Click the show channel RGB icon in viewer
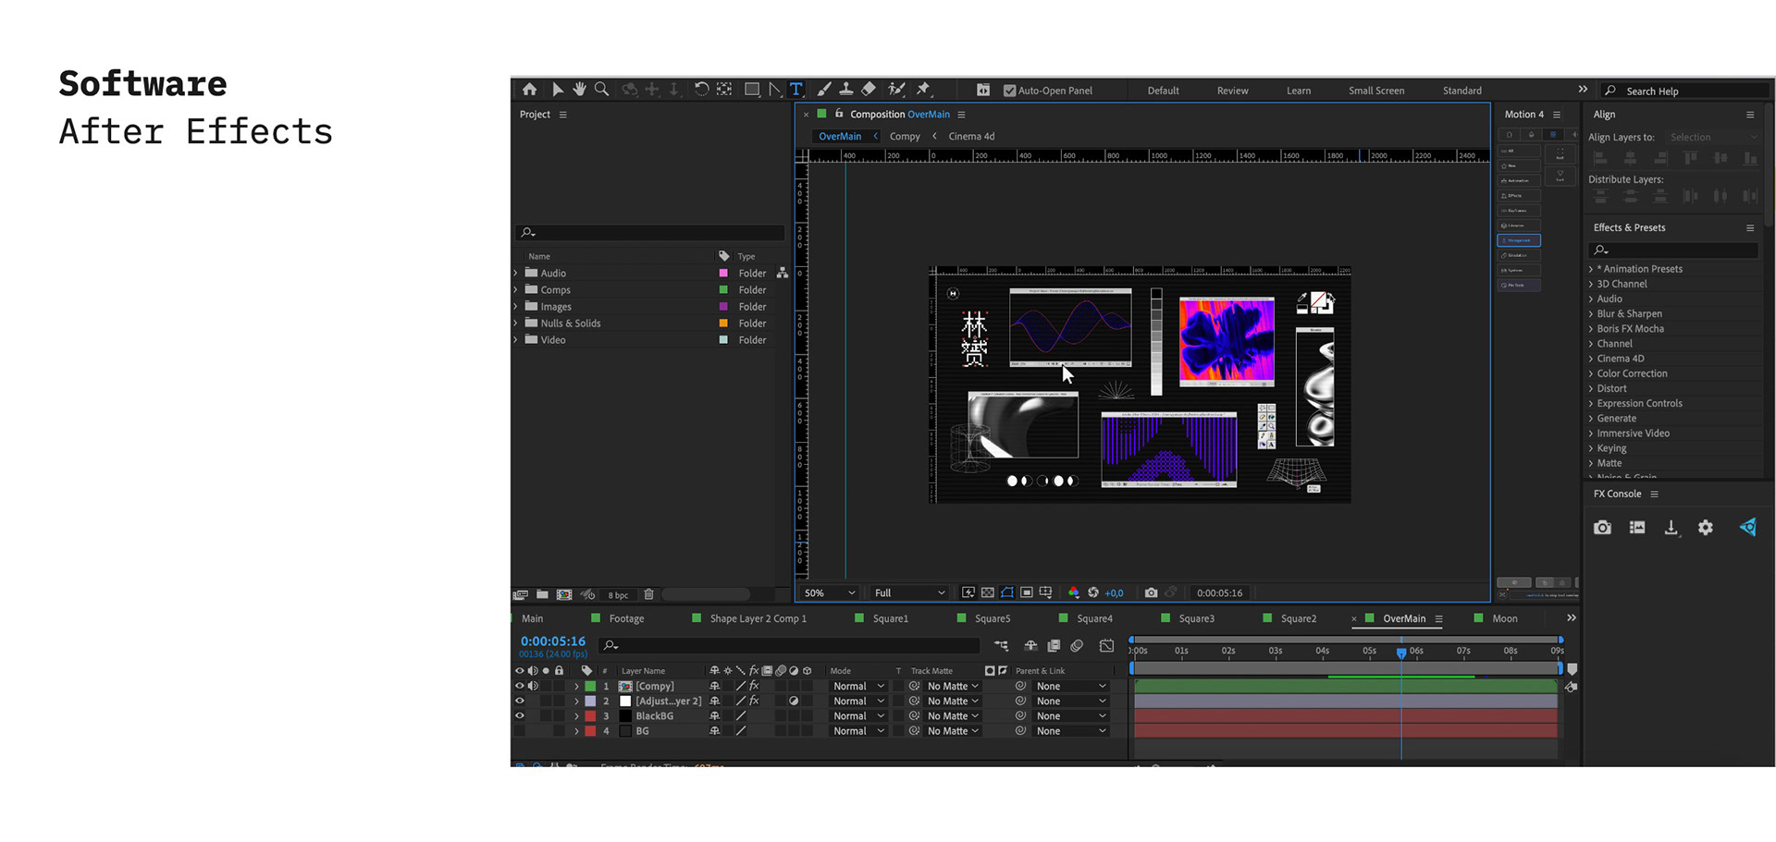This screenshot has width=1776, height=842. click(1073, 592)
